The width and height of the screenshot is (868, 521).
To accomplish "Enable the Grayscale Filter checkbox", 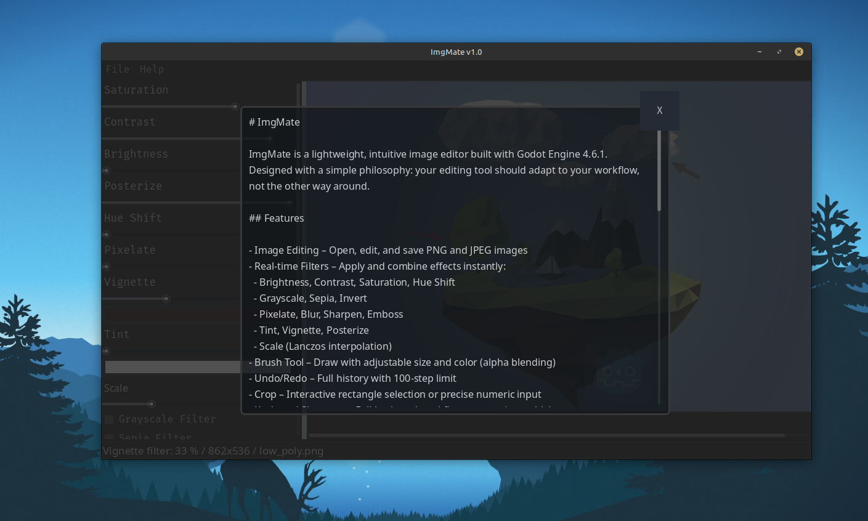I will (x=109, y=419).
